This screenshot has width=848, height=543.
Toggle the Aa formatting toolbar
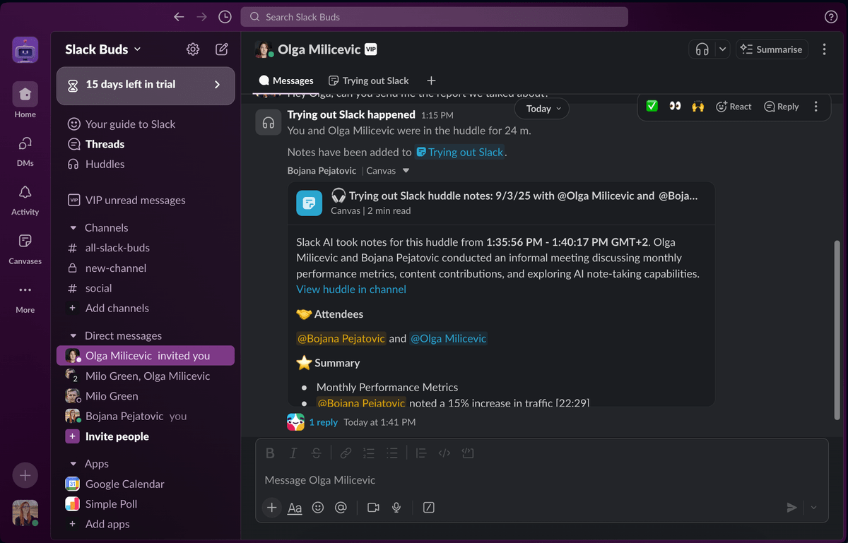coord(295,507)
